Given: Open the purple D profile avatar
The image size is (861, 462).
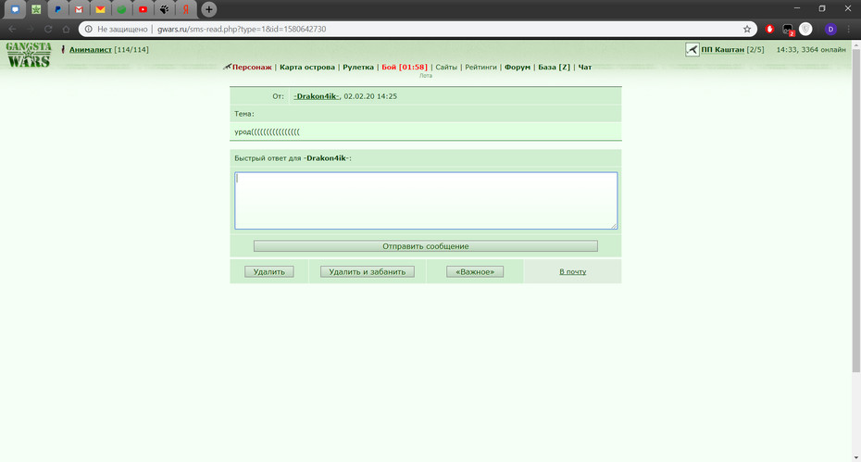Looking at the screenshot, I should pos(830,29).
